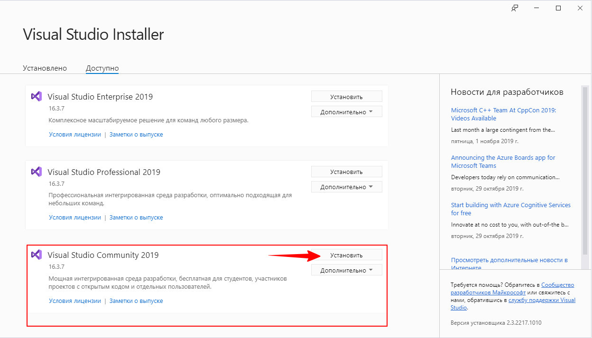Maximize the Visual Studio Installer window
Viewport: 592px width, 338px height.
click(x=558, y=8)
